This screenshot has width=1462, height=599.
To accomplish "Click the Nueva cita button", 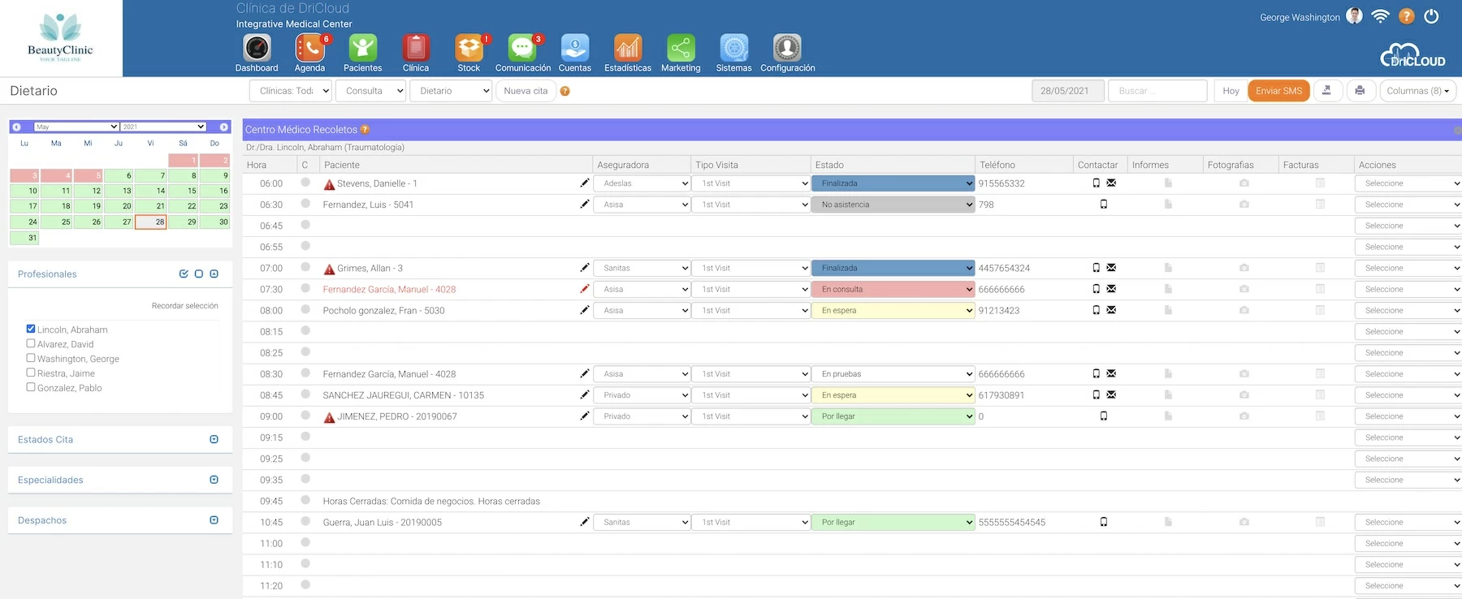I will pos(526,91).
